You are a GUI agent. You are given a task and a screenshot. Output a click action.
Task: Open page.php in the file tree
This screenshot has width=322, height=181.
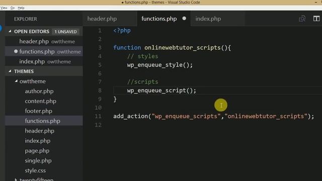click(x=37, y=151)
